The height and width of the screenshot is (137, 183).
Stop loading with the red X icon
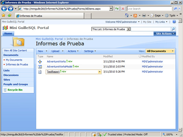click(123, 9)
